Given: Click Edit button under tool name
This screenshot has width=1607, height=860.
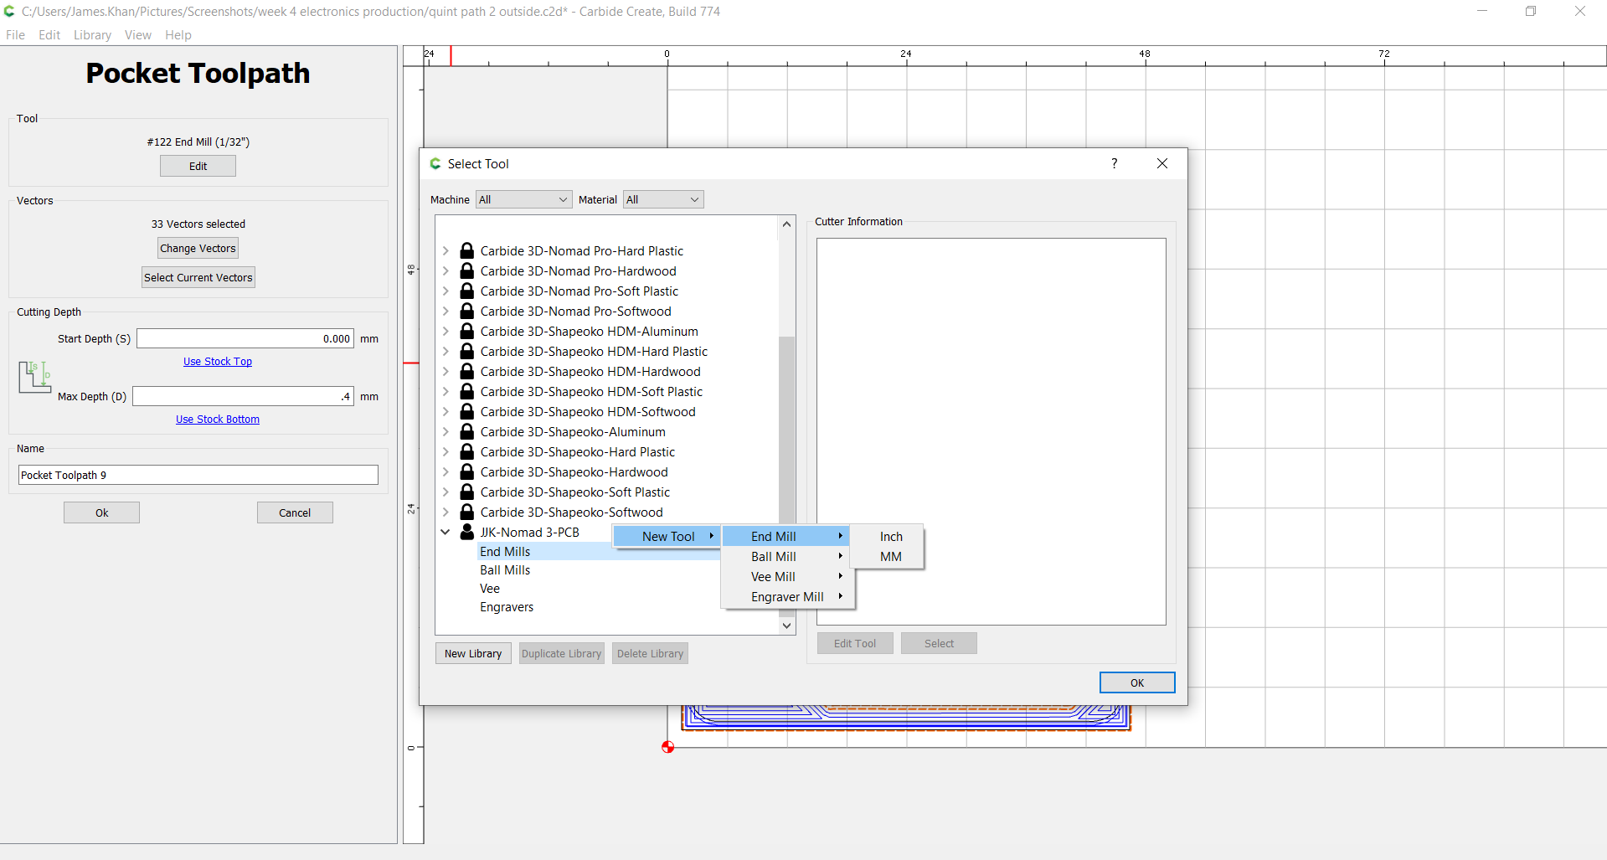Looking at the screenshot, I should (198, 166).
